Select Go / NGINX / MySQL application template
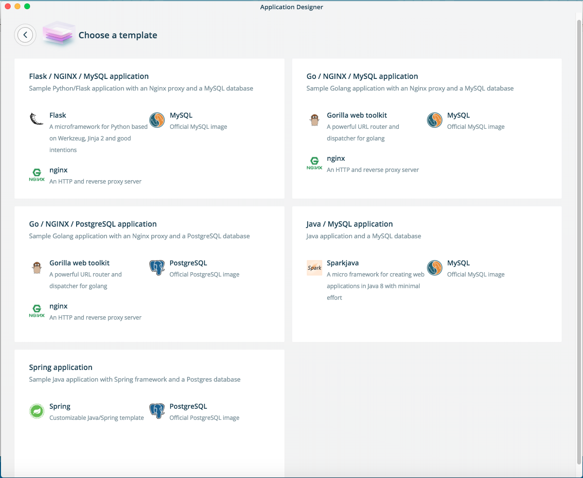 362,76
